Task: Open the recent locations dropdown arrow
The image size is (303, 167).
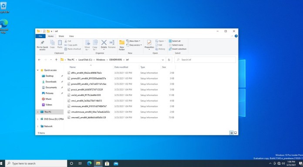Action: (51, 60)
